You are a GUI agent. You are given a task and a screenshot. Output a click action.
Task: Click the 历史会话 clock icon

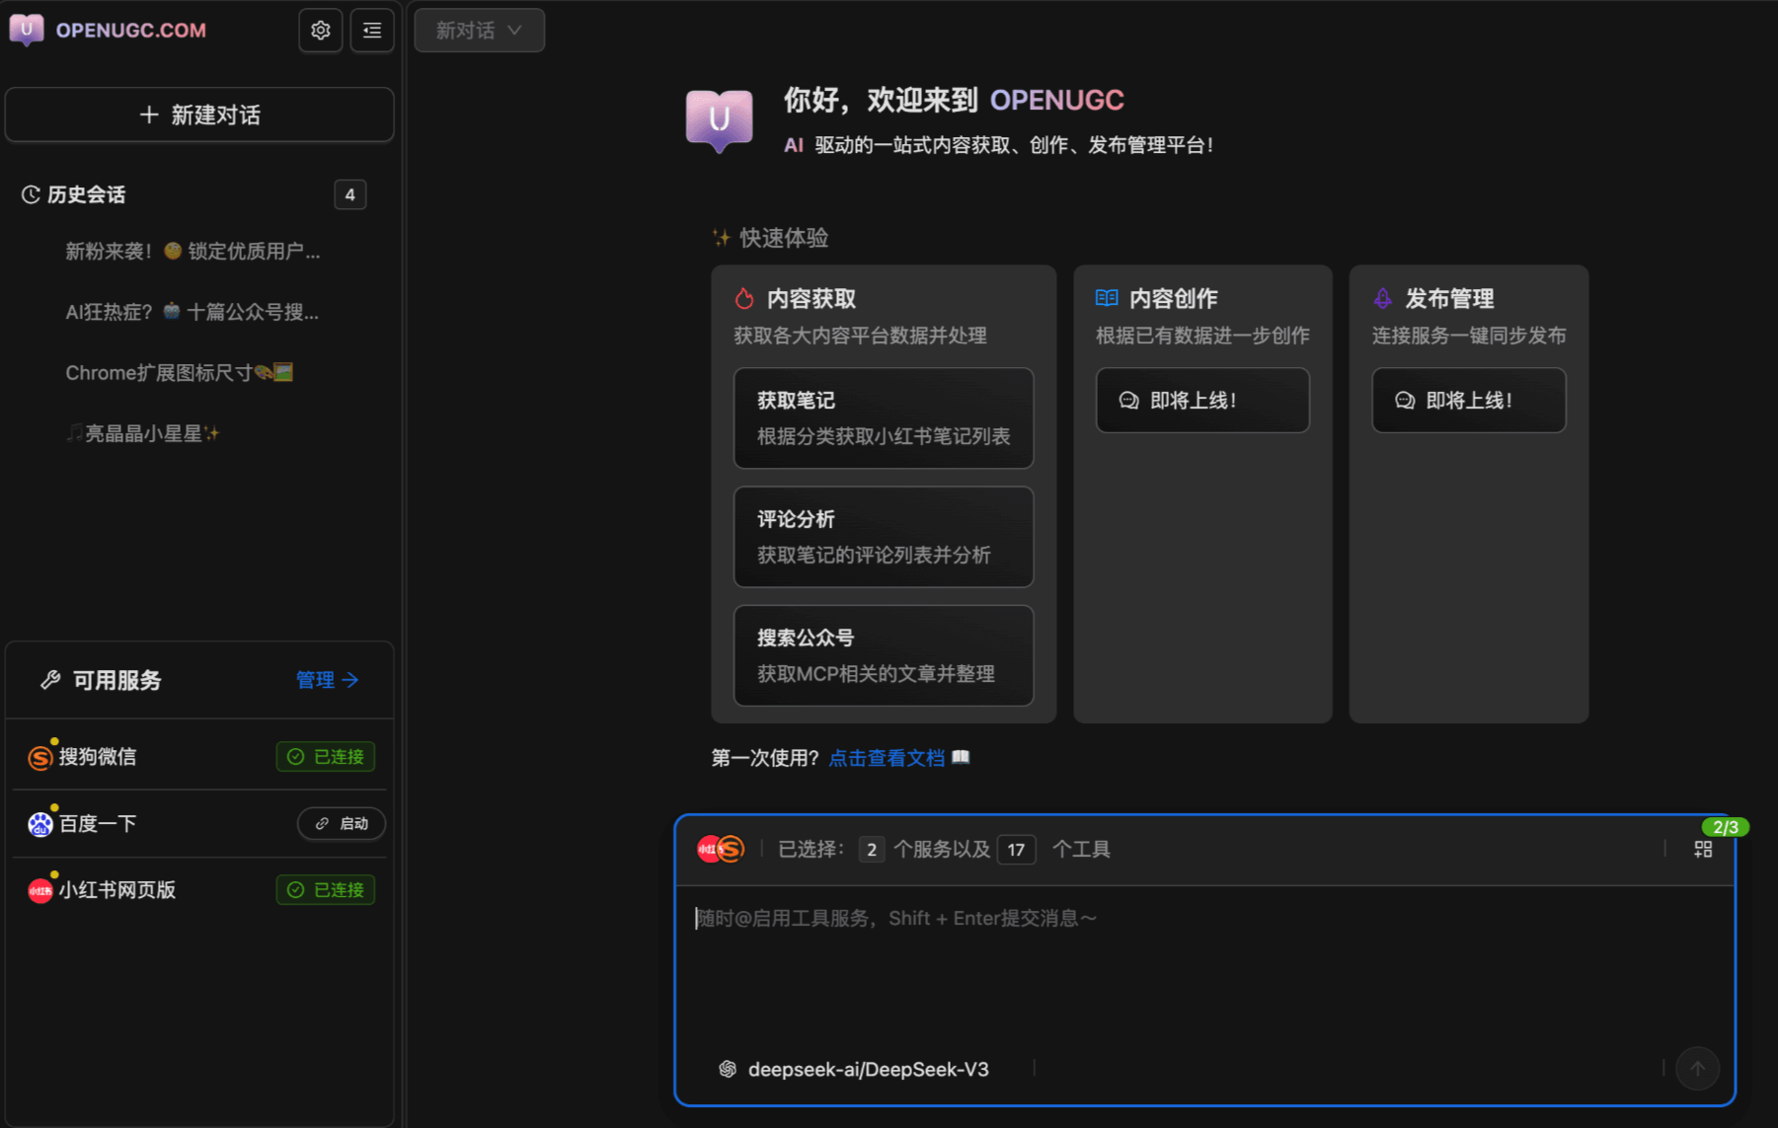tap(31, 194)
